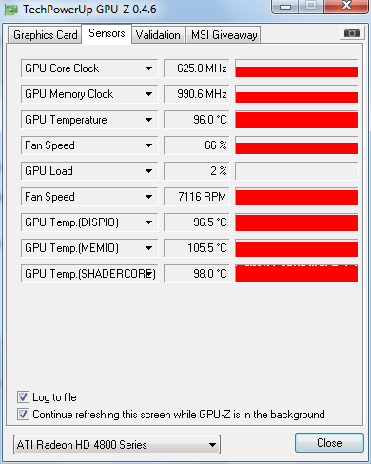
Task: Close window with the red X button
Action: (346, 7)
